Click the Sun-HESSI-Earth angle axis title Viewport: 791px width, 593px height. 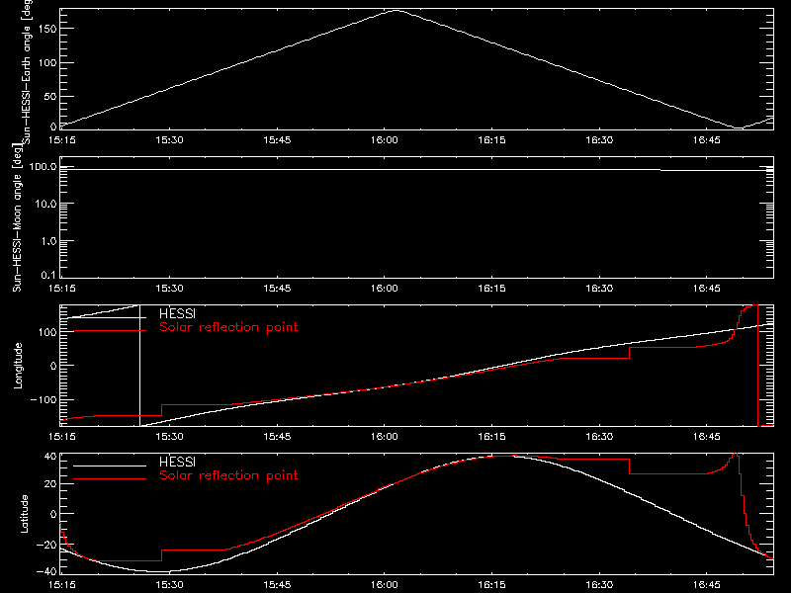coord(27,72)
